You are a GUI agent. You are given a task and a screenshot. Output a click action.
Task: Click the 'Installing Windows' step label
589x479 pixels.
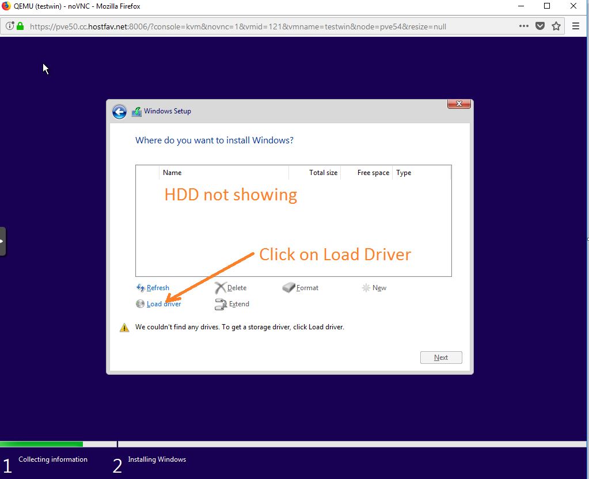click(x=157, y=459)
